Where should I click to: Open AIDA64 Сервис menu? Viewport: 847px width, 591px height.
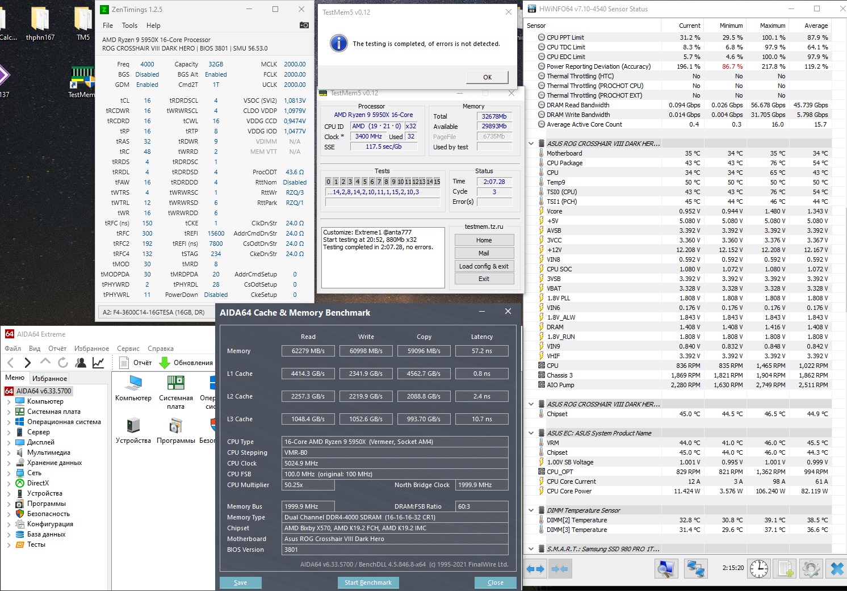tap(128, 349)
